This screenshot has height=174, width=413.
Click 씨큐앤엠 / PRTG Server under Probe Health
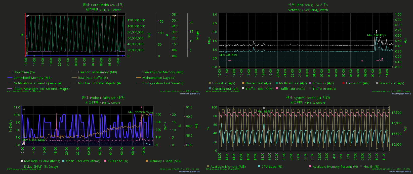tap(103, 103)
